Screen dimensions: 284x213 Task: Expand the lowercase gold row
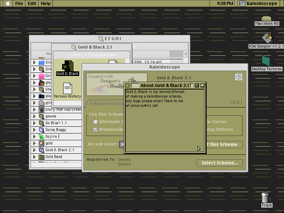(x=34, y=143)
